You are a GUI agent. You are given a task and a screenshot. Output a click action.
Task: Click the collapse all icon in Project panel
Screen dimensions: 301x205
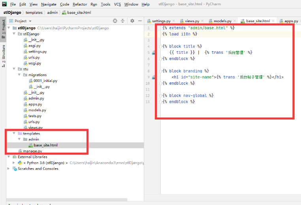click(123, 21)
